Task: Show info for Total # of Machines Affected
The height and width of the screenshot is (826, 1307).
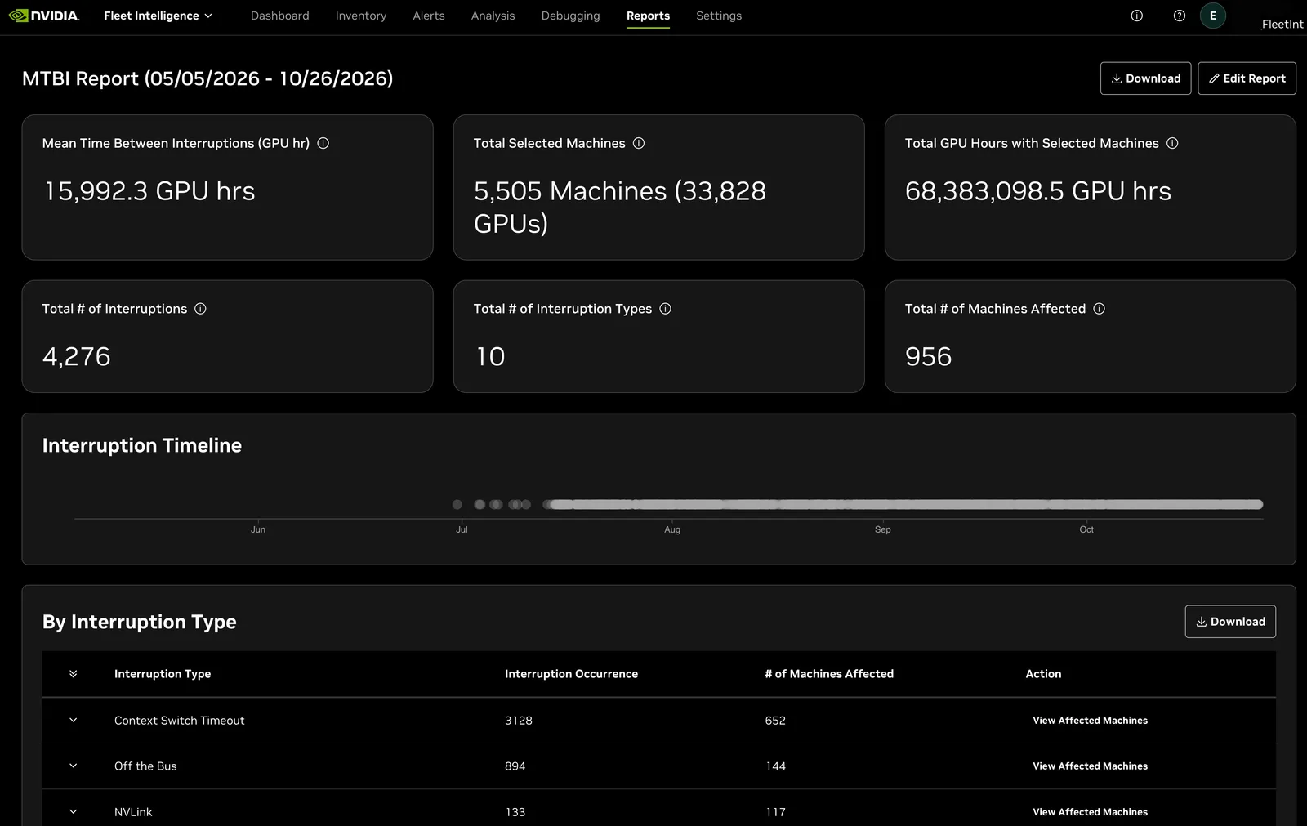Action: pos(1099,309)
